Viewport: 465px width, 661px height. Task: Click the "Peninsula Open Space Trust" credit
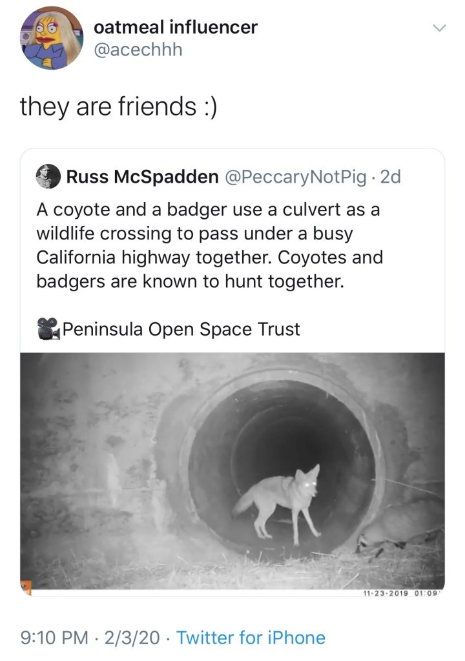pyautogui.click(x=181, y=329)
